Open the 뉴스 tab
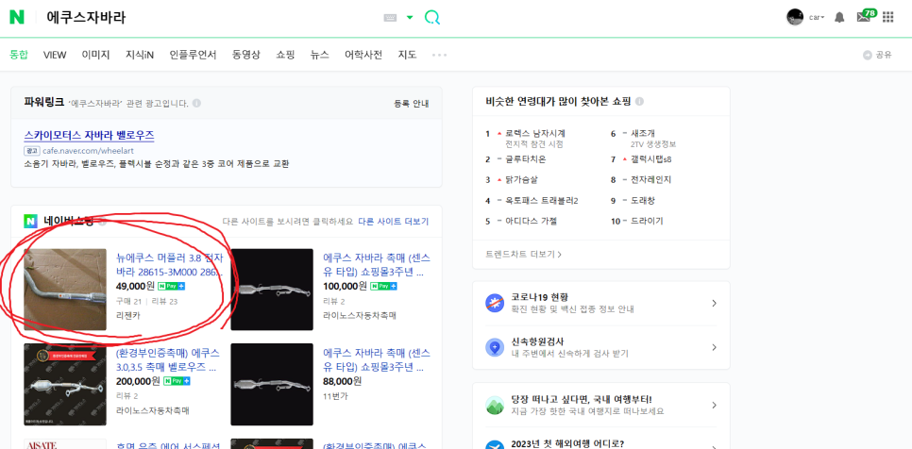The image size is (912, 449). [x=319, y=55]
